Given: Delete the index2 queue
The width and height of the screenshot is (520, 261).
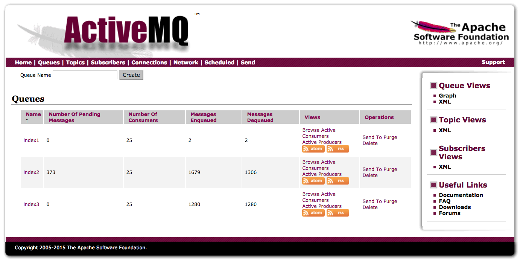Looking at the screenshot, I should point(370,175).
